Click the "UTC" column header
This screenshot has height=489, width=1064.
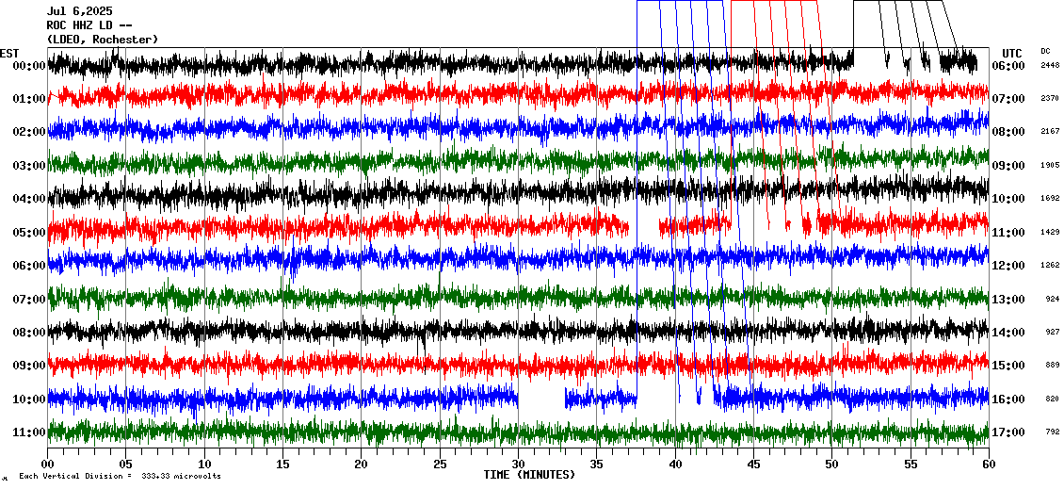pyautogui.click(x=1012, y=54)
